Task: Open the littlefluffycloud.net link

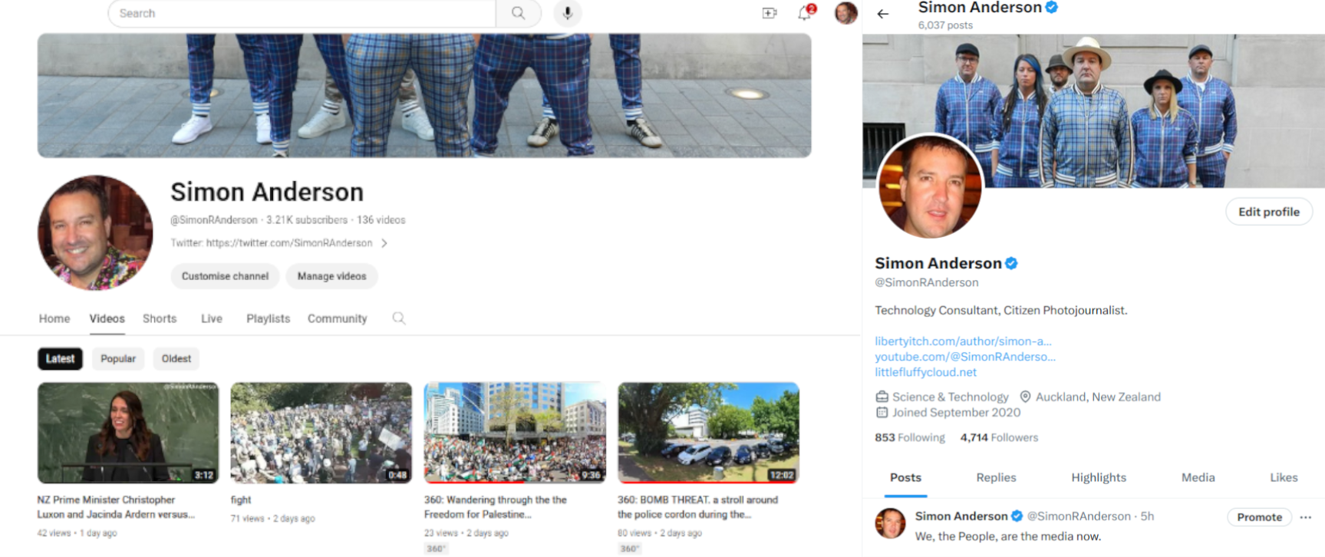Action: point(925,372)
